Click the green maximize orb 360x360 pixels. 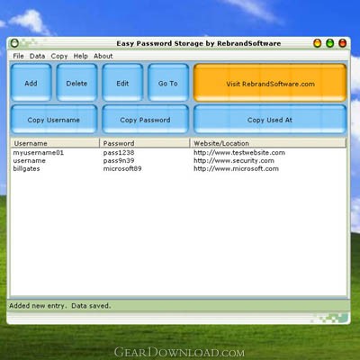329,43
